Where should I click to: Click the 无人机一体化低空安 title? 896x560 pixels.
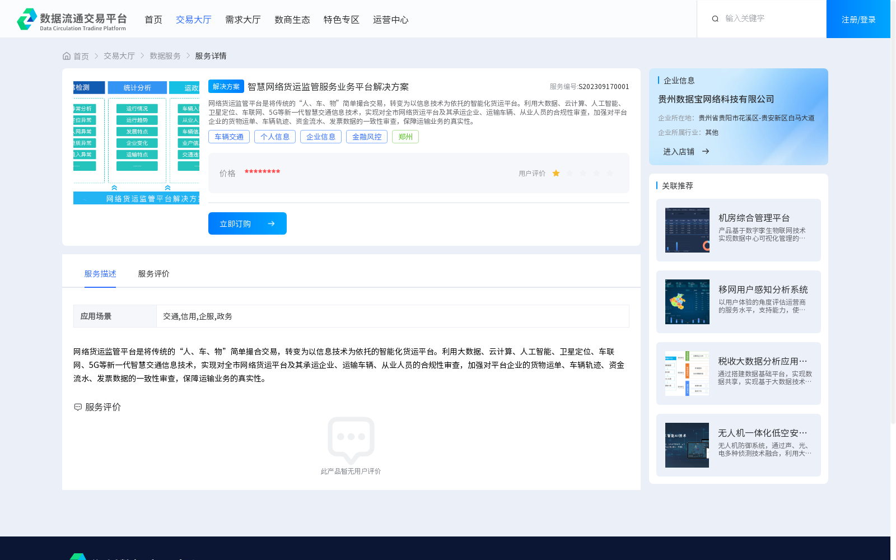[x=763, y=433]
